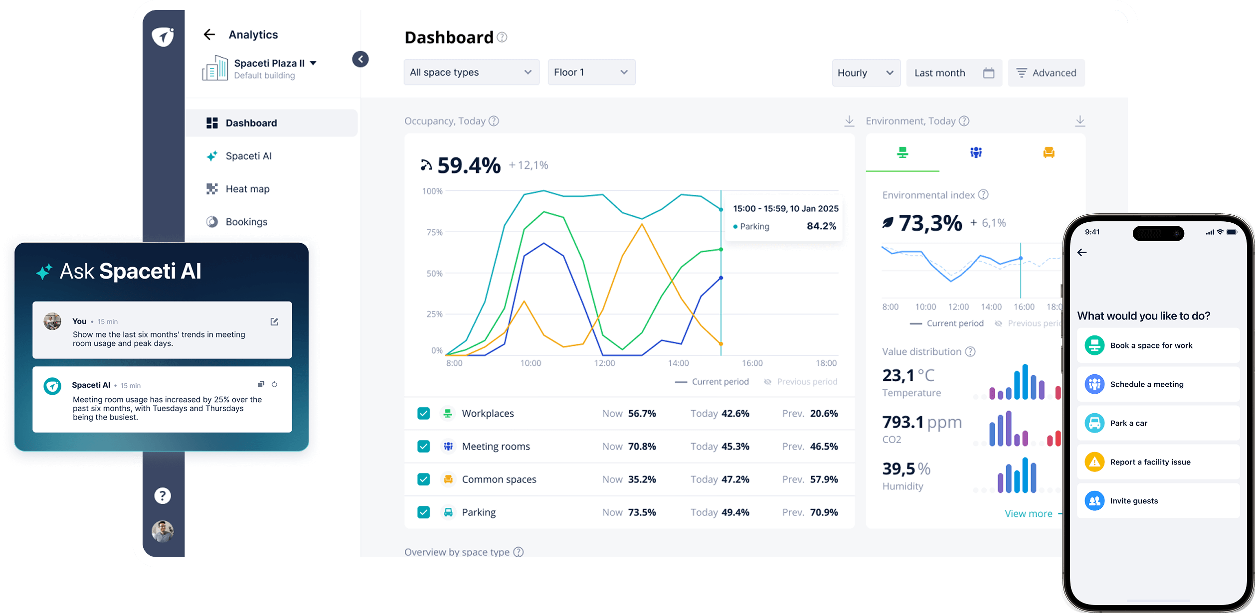Open Value distribution help icon
This screenshot has width=1255, height=613.
click(x=970, y=352)
